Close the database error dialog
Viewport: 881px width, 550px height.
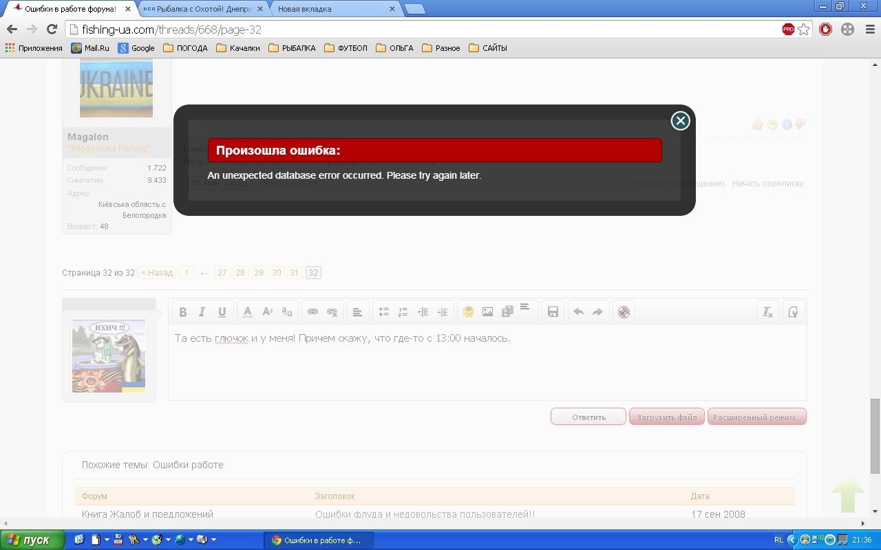tap(680, 121)
